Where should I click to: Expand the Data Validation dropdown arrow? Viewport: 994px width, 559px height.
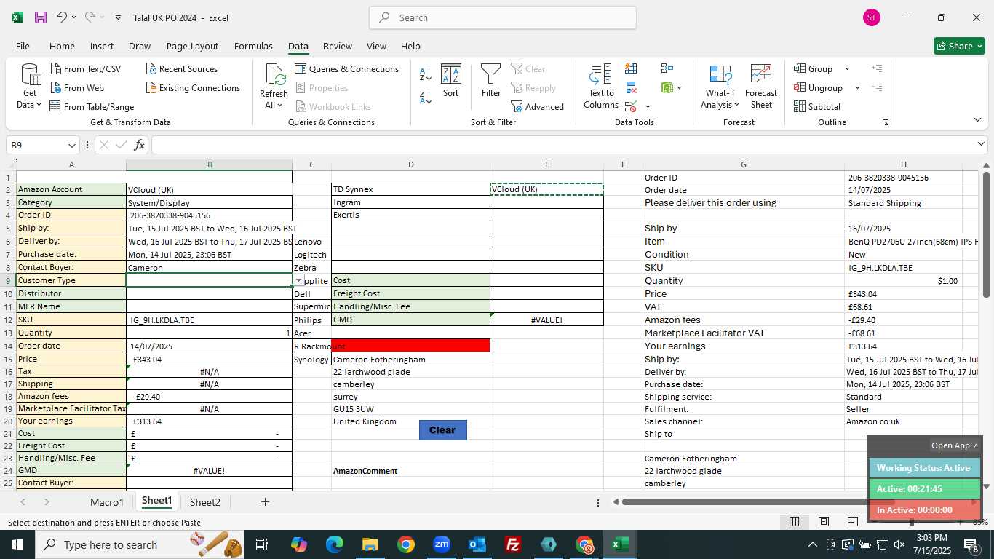(x=648, y=106)
